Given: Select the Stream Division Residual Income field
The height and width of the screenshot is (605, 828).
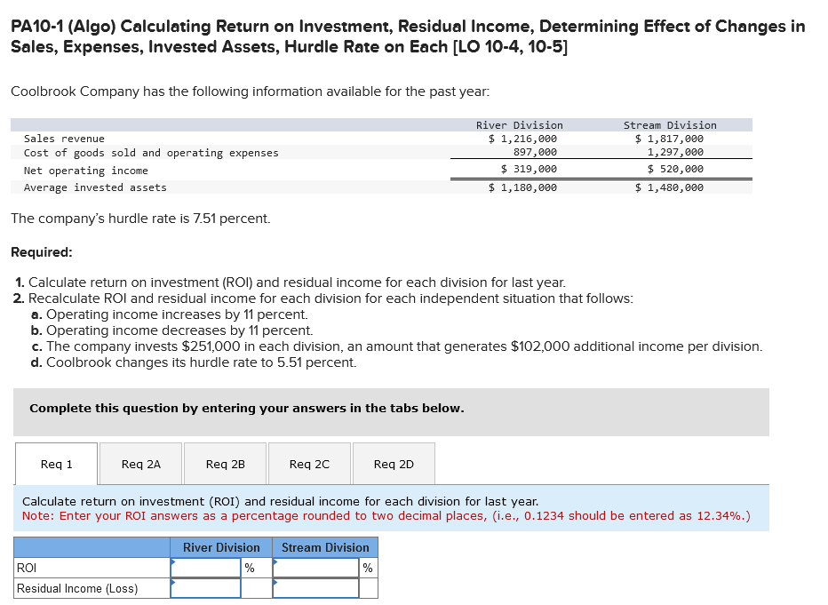Looking at the screenshot, I should pos(315,587).
